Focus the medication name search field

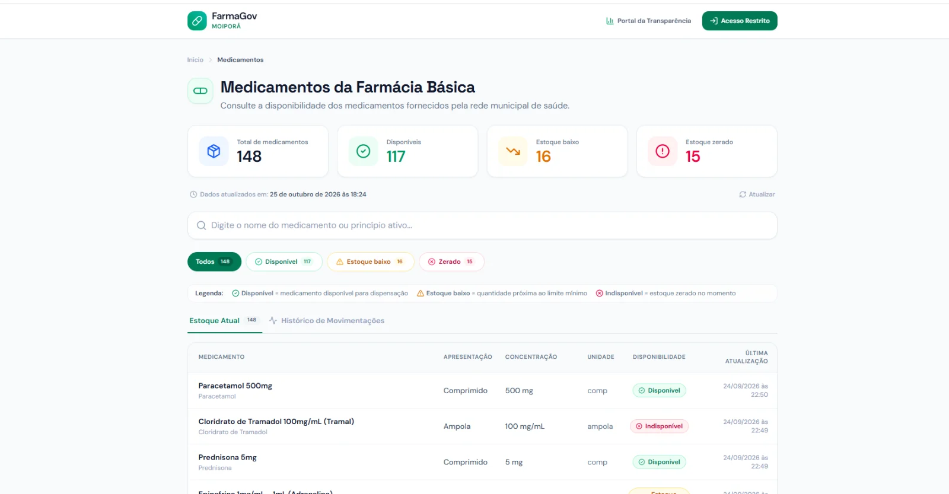482,225
